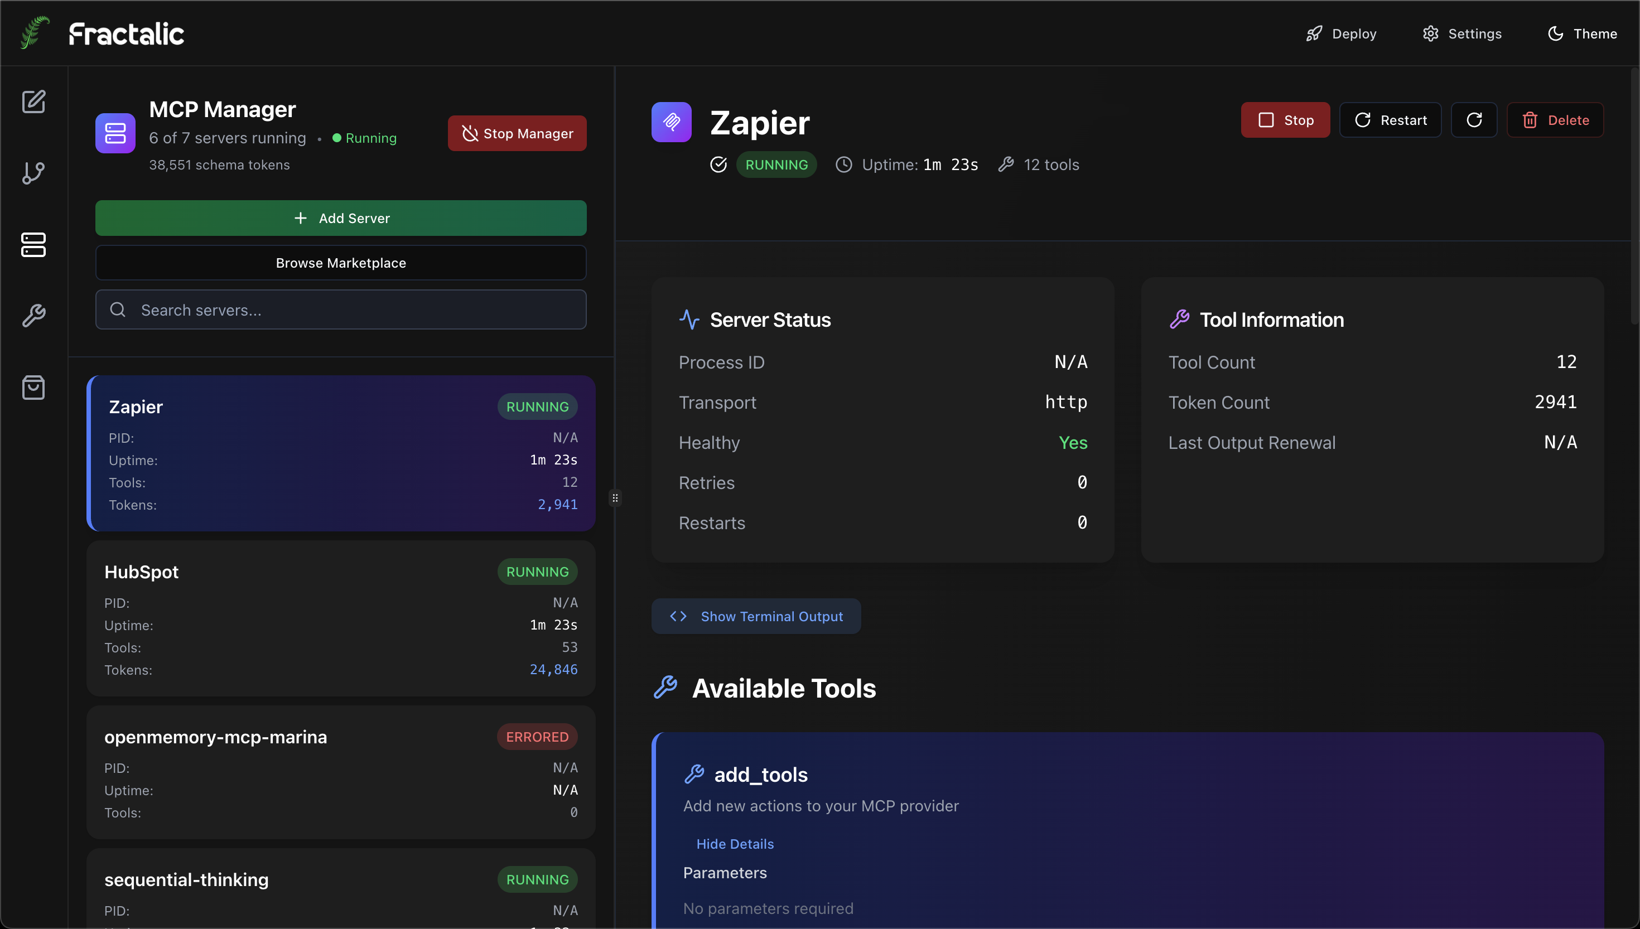
Task: Click the HubSpot Tools value 53
Action: [570, 647]
